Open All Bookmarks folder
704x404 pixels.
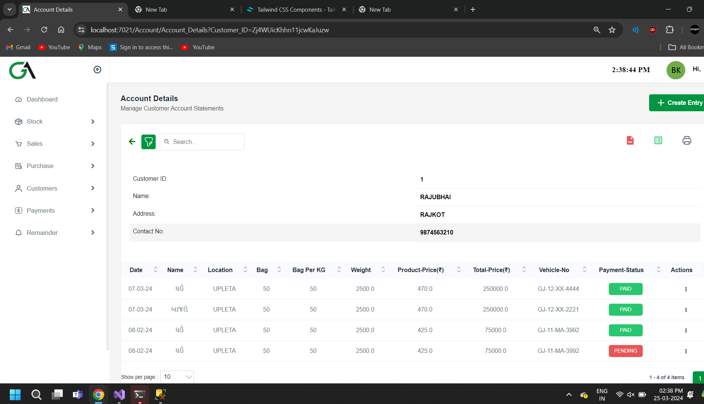tap(686, 47)
